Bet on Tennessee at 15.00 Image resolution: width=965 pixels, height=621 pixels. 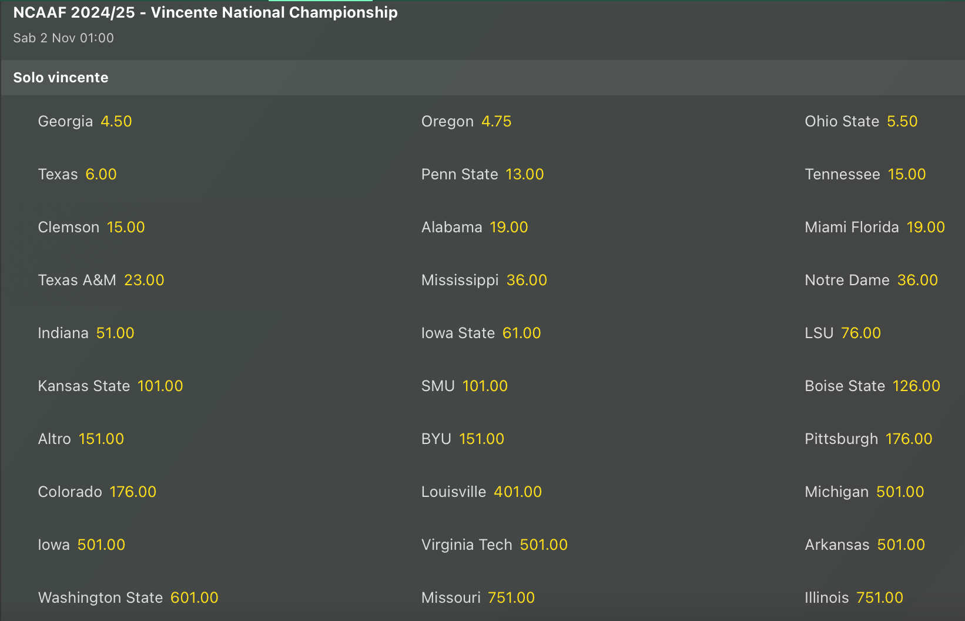tap(865, 174)
